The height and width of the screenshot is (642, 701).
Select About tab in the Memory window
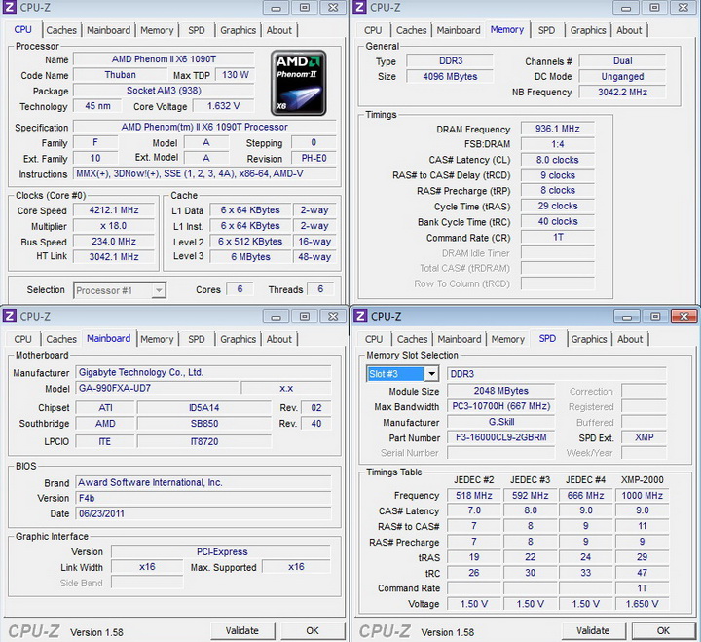click(x=629, y=30)
